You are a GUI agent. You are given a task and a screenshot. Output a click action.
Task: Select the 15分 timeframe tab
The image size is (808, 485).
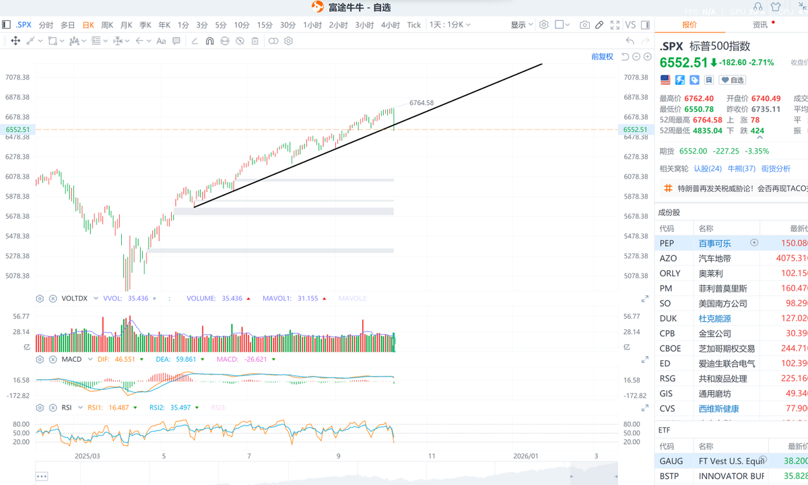(265, 25)
